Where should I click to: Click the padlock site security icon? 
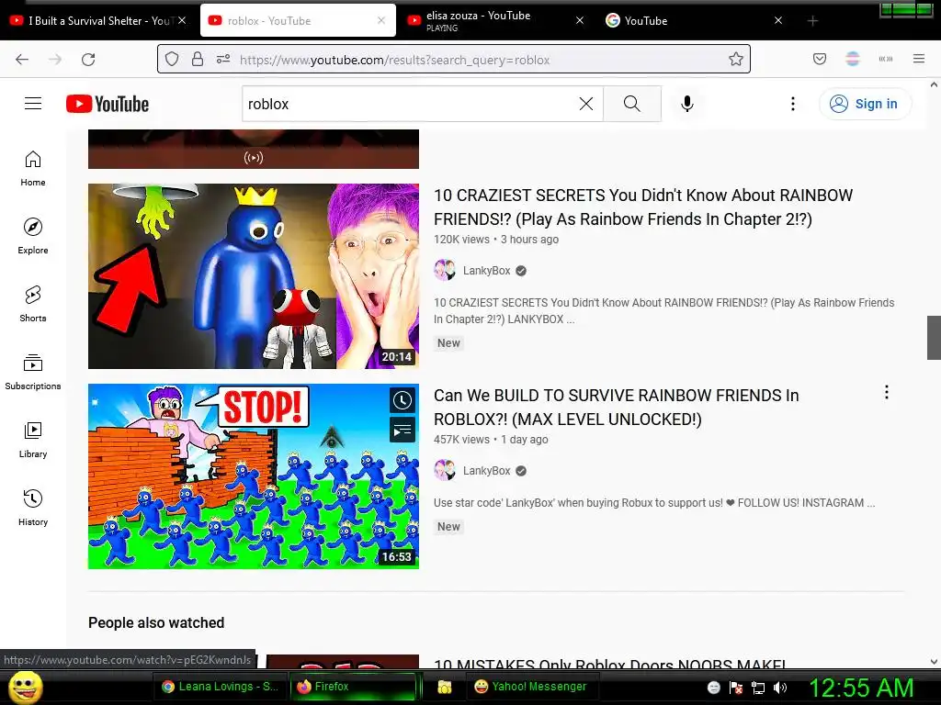click(198, 60)
